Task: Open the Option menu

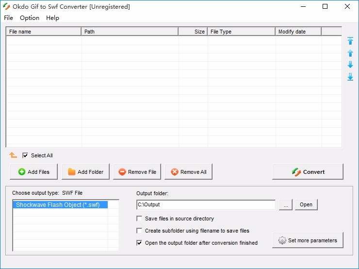Action: pyautogui.click(x=30, y=18)
